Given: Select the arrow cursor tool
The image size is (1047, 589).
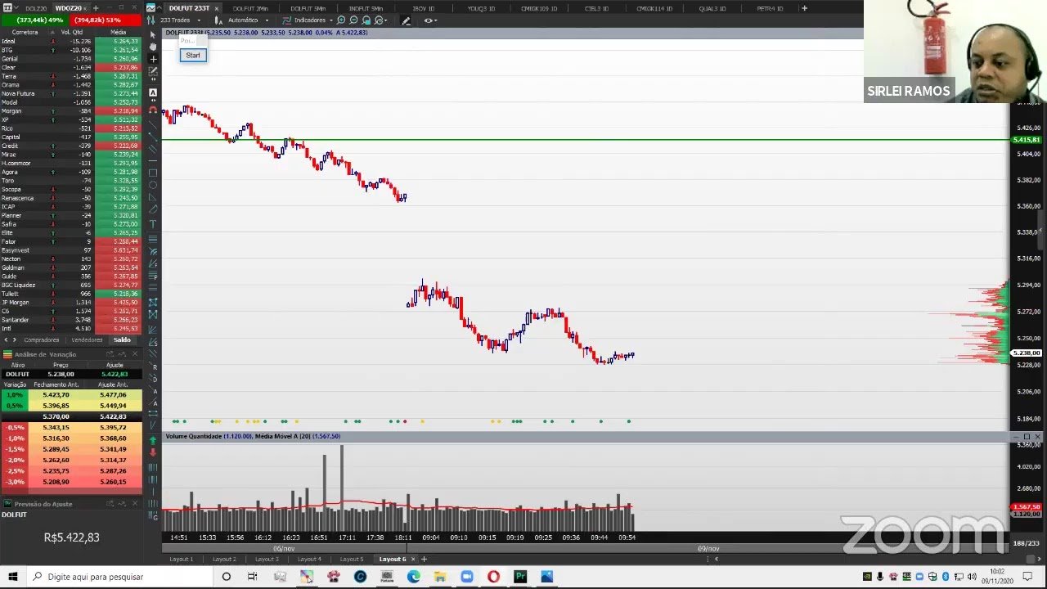Looking at the screenshot, I should [153, 35].
